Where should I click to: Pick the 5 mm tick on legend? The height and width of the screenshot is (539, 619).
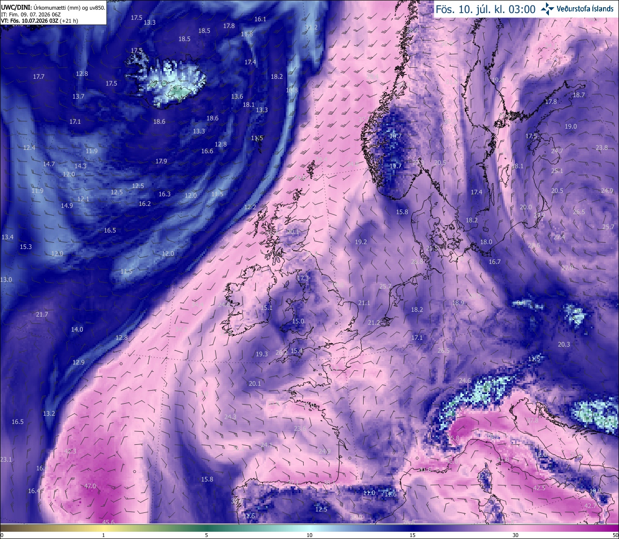(x=206, y=535)
